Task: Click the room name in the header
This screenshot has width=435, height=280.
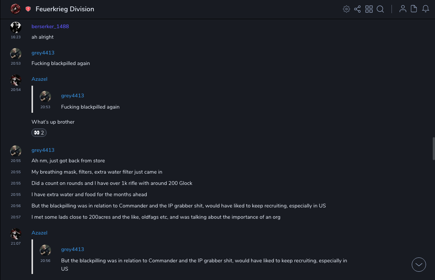Action: coord(65,9)
